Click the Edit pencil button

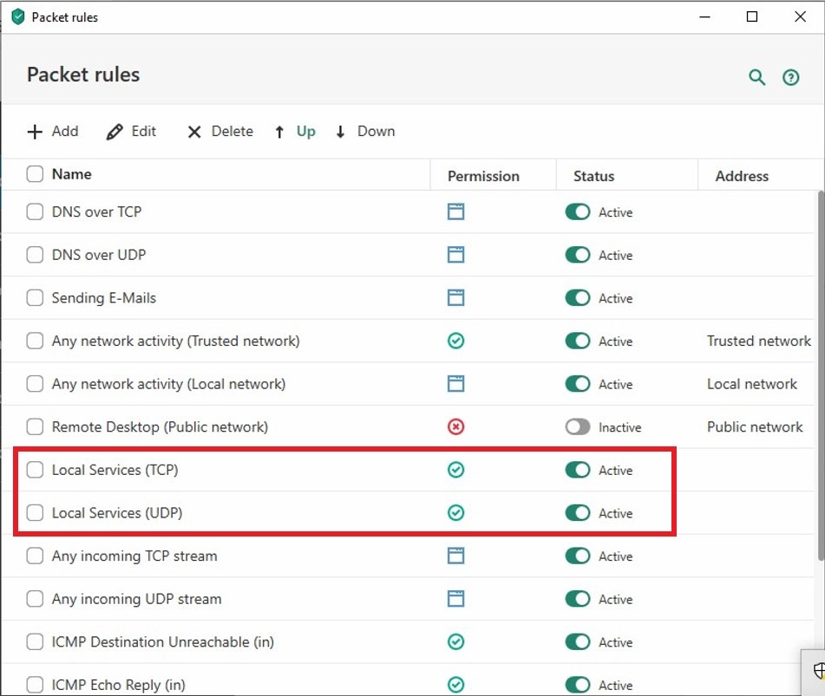(x=131, y=132)
